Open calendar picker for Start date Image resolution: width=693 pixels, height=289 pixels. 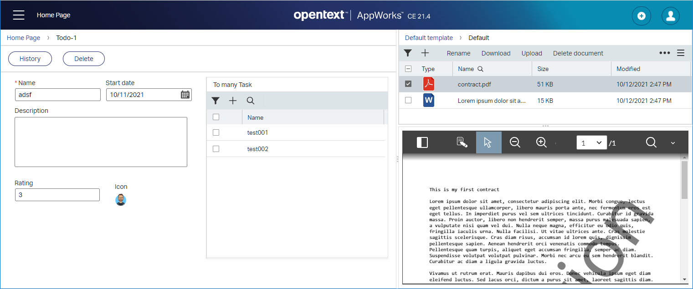185,95
